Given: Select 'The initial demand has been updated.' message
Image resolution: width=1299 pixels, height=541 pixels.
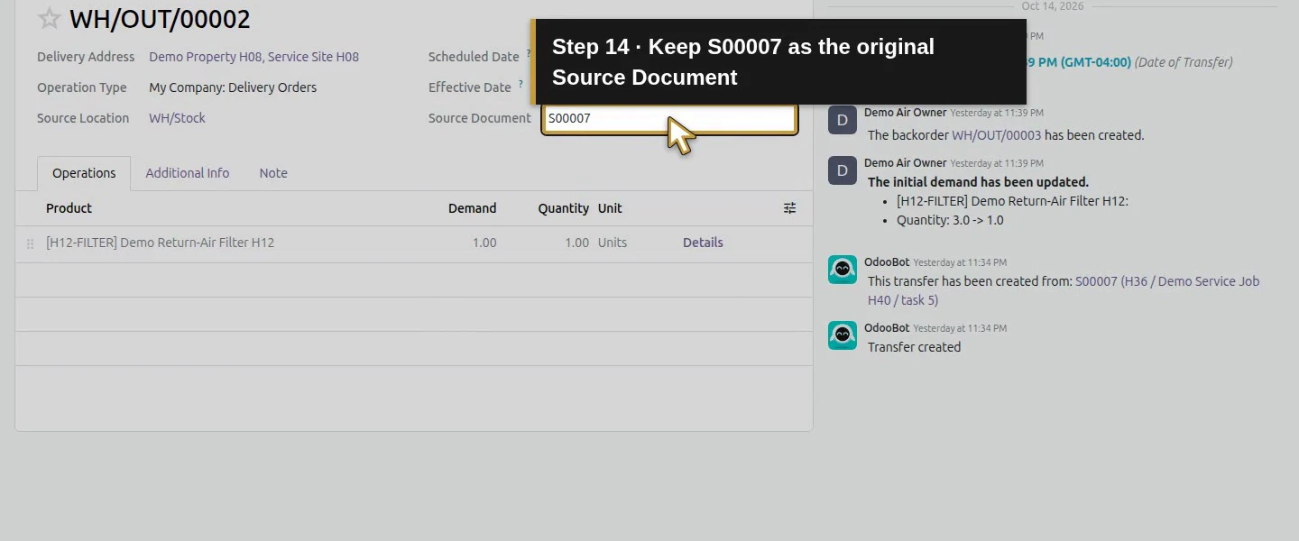Looking at the screenshot, I should coord(978,182).
